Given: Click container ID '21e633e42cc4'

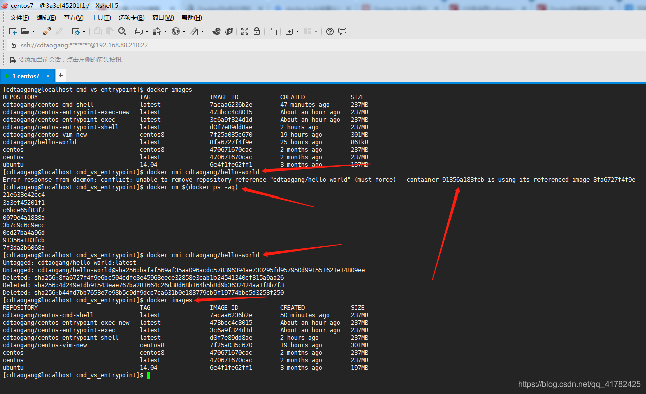Looking at the screenshot, I should click(24, 195).
